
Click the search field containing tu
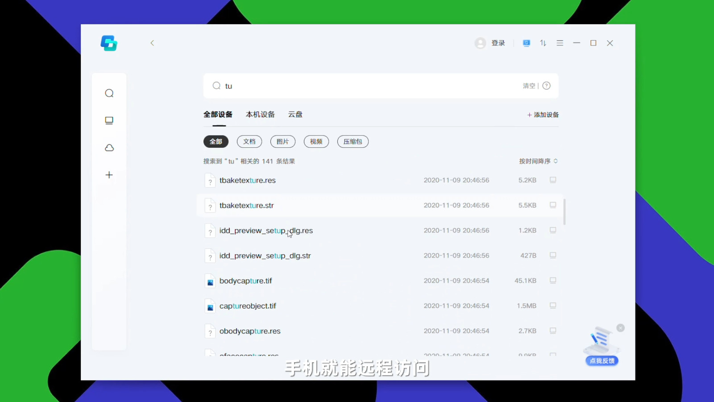381,86
